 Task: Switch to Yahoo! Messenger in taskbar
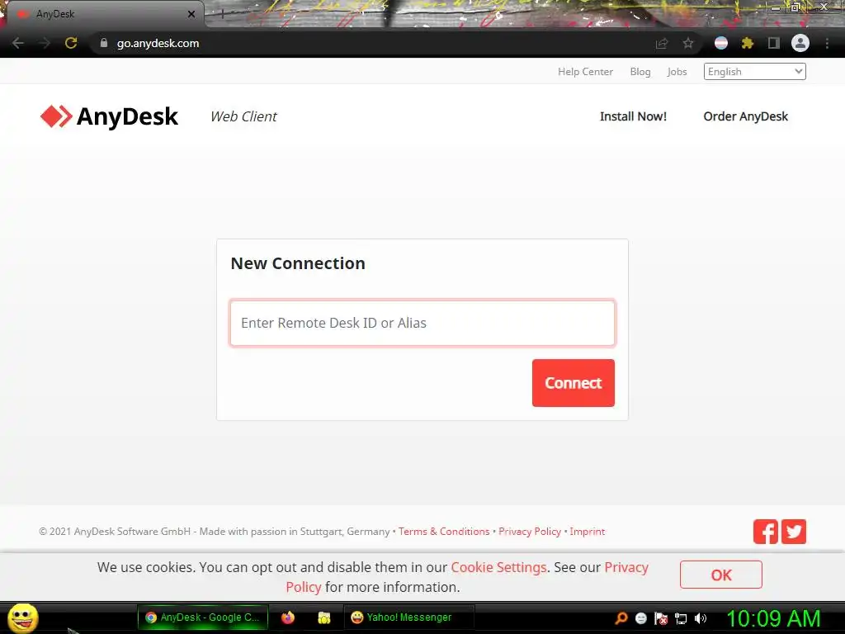[x=408, y=617]
